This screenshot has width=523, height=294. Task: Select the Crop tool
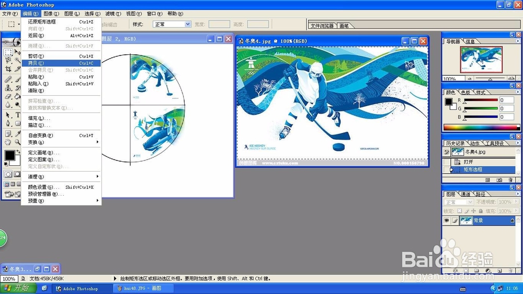pyautogui.click(x=8, y=69)
